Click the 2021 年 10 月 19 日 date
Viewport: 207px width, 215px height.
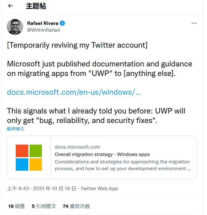point(54,189)
